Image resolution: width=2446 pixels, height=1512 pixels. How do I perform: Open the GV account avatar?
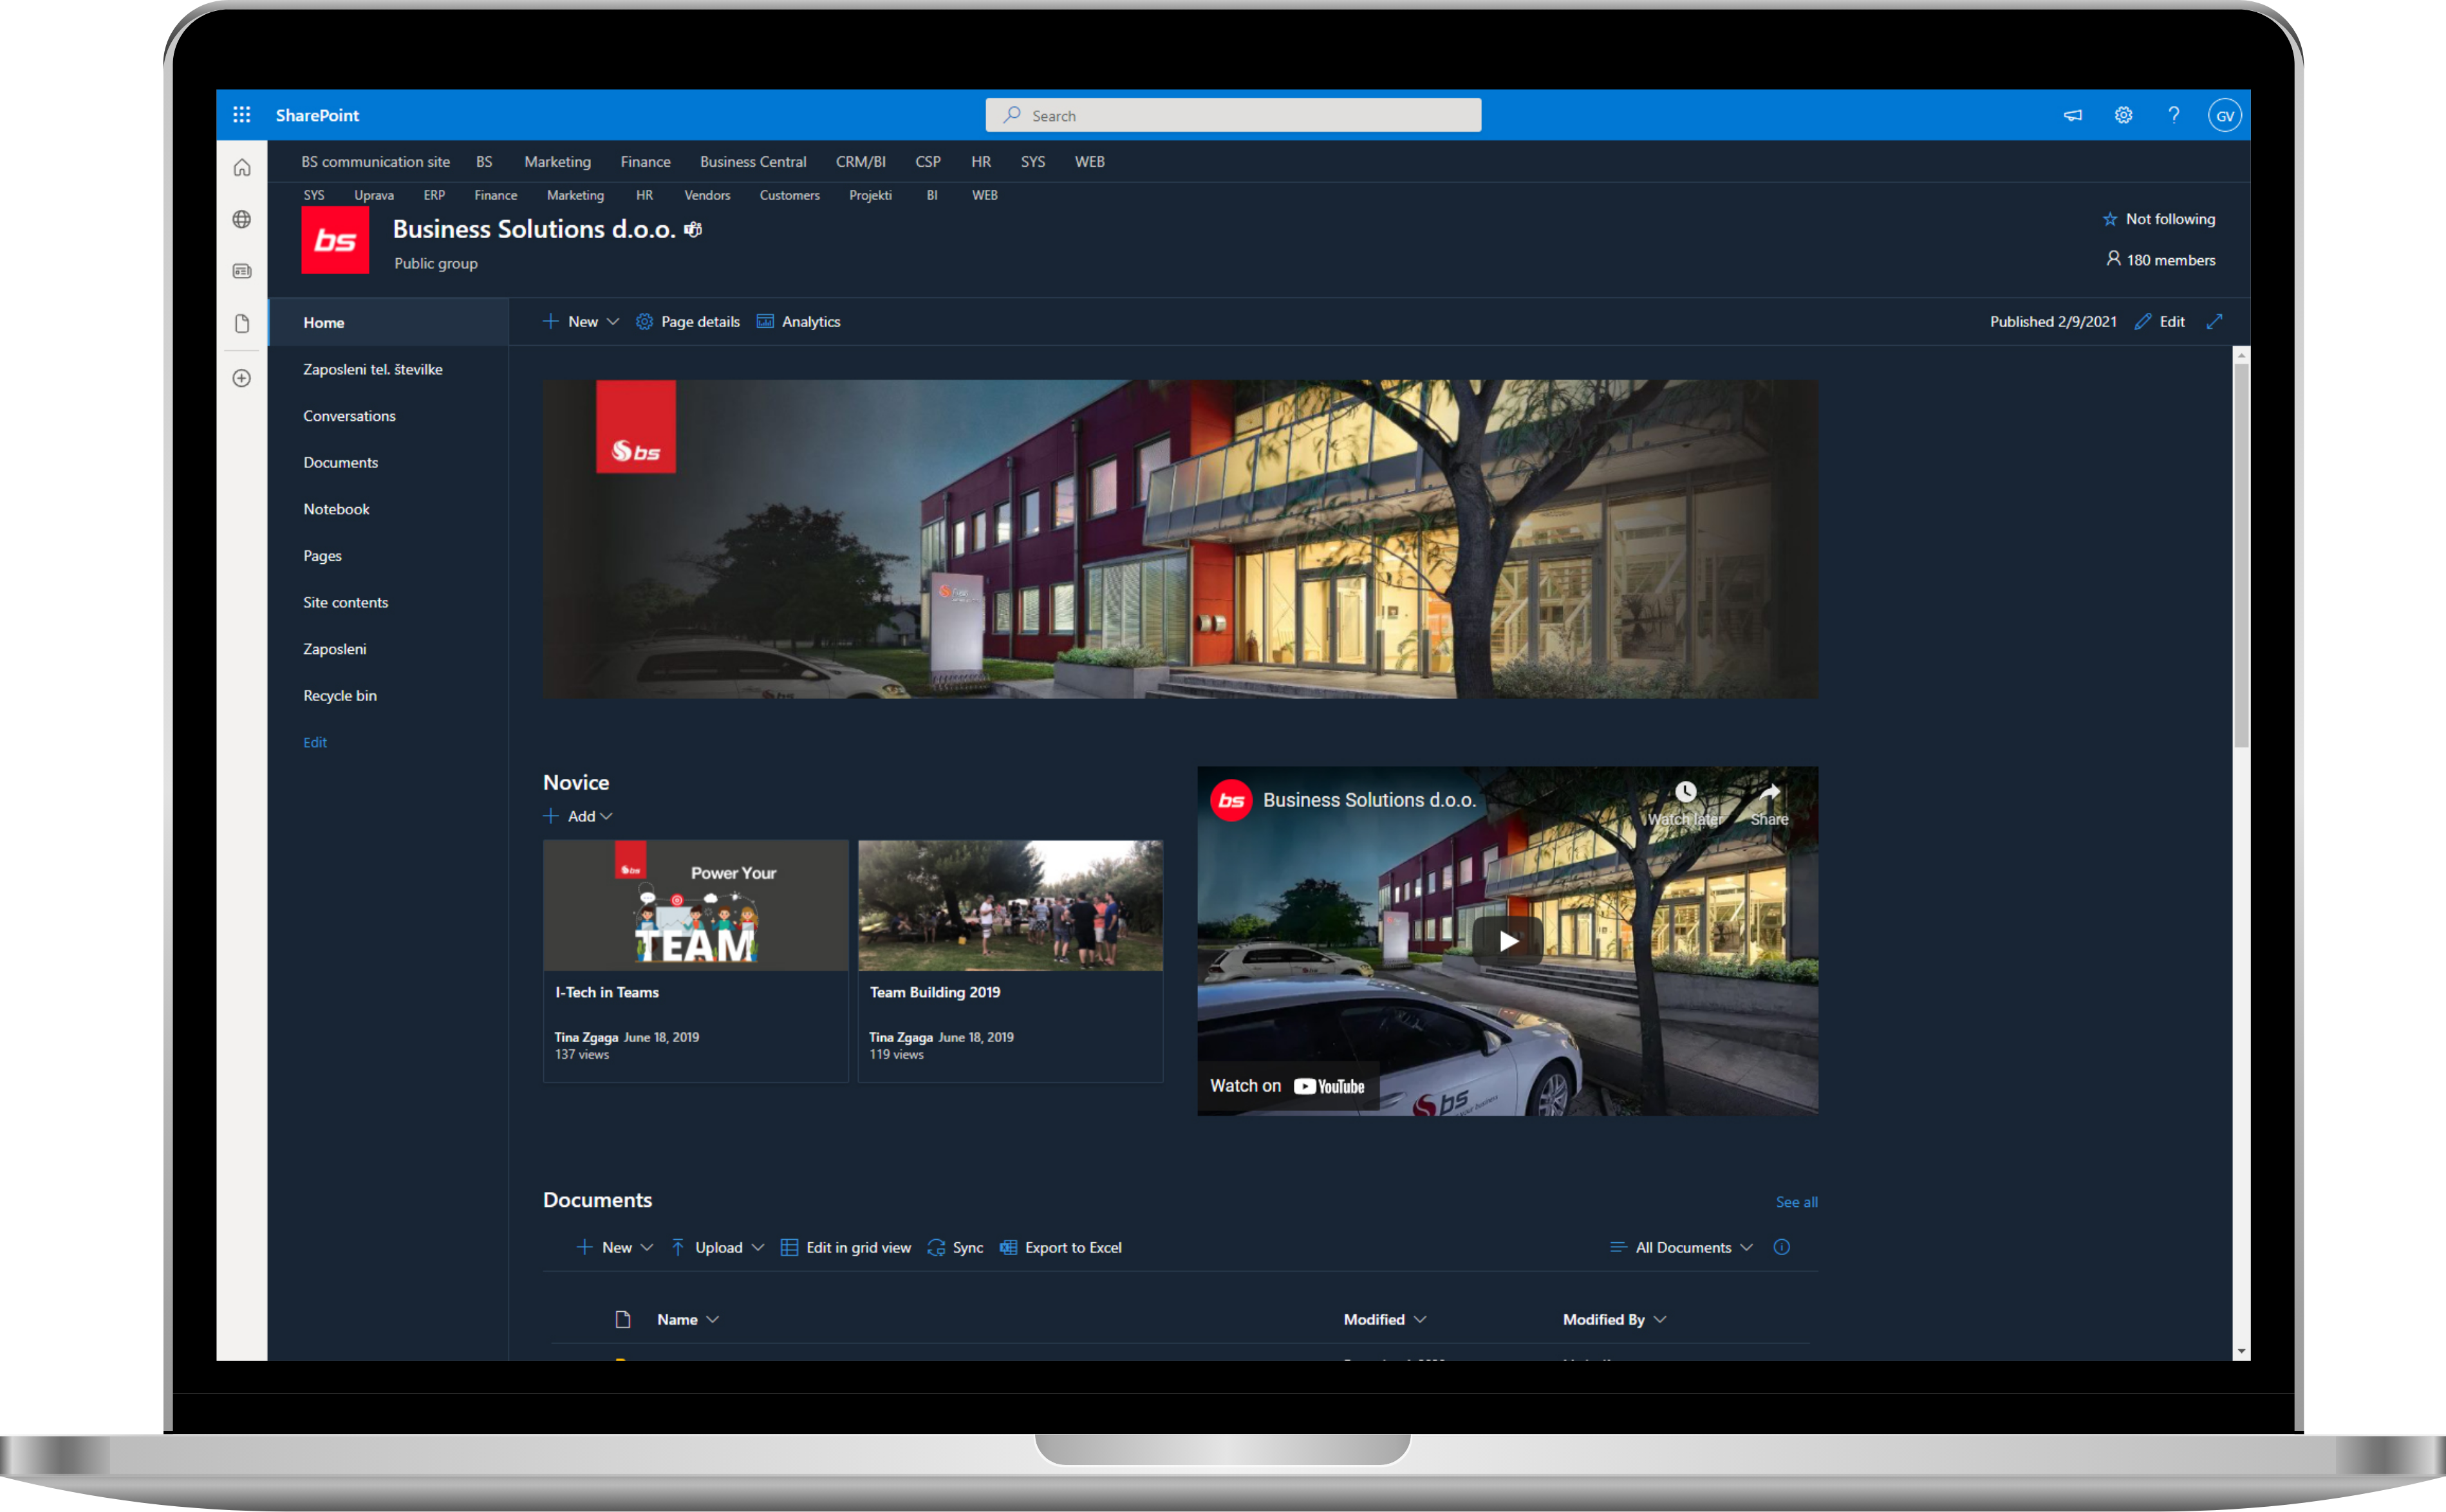coord(2224,115)
